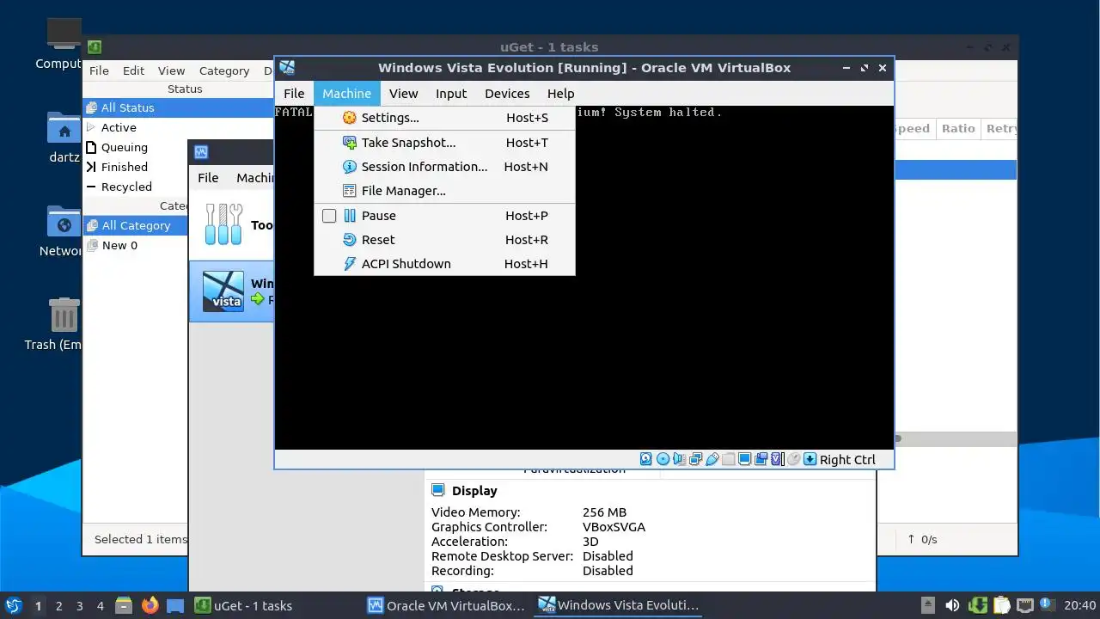Viewport: 1100px width, 619px height.
Task: Click the Ratio column header in uGet
Action: click(x=958, y=128)
